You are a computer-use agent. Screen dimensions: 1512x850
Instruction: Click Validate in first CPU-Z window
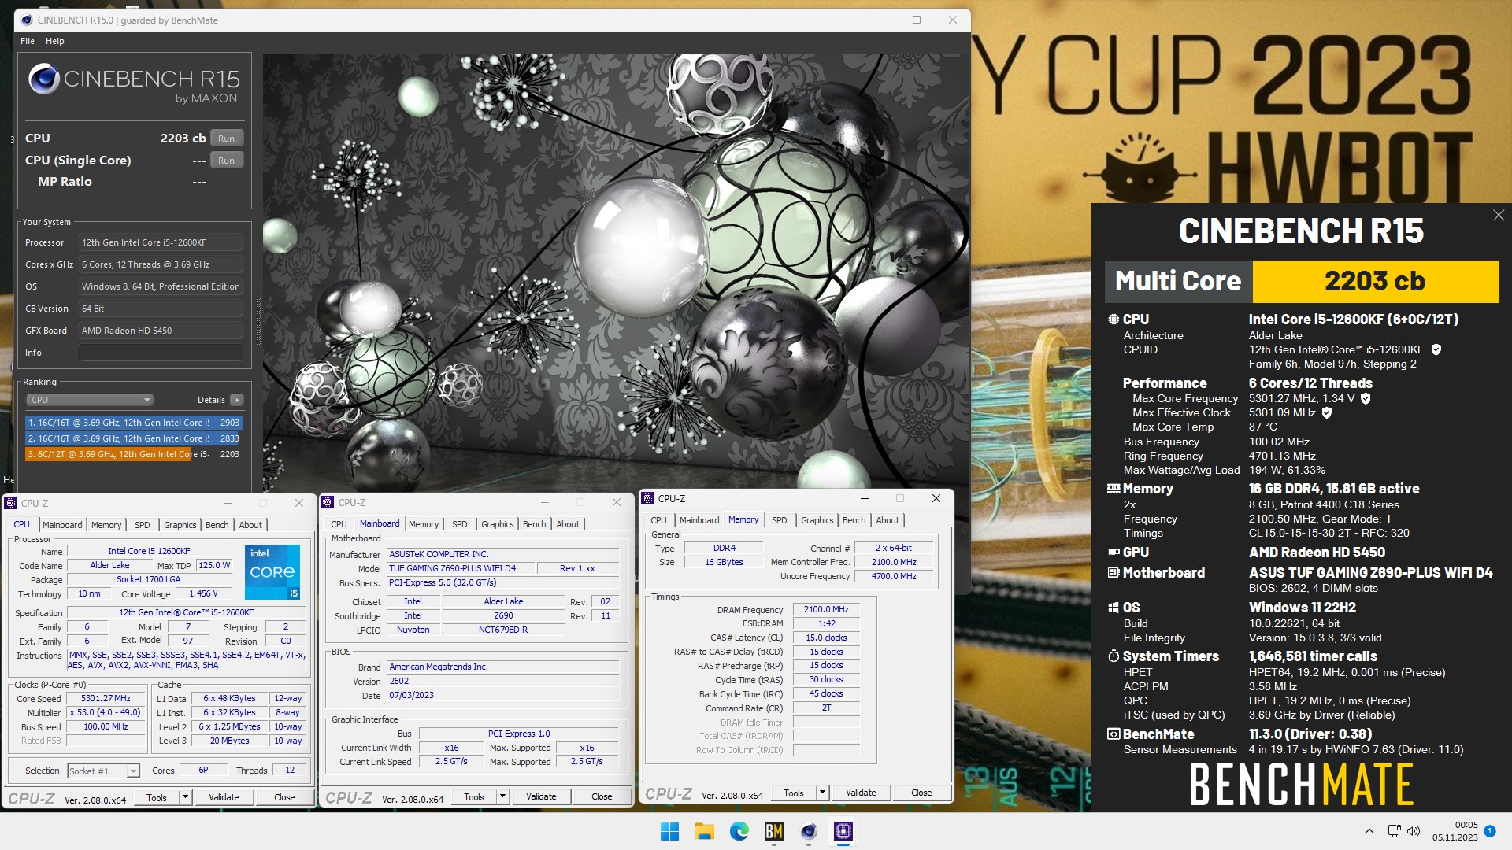click(x=224, y=797)
